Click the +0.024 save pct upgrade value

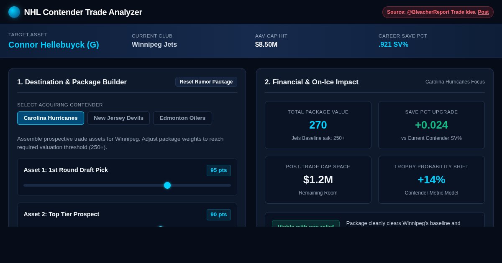[431, 125]
